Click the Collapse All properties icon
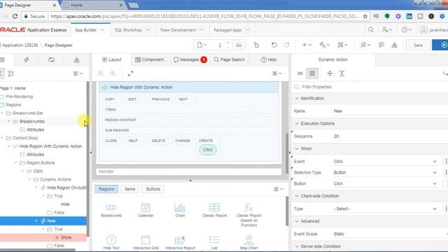Image resolution: width=448 pixels, height=252 pixels. pos(330,73)
